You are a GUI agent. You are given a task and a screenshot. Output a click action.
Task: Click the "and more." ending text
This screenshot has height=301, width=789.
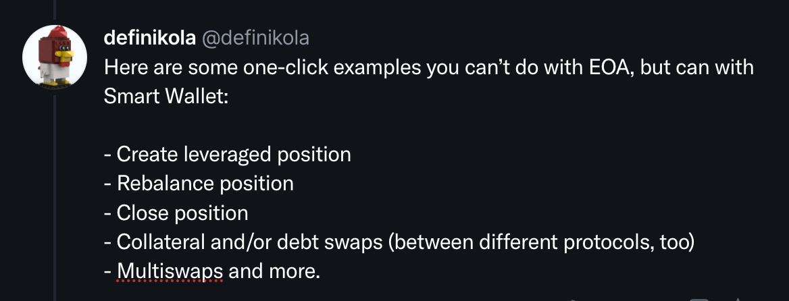coord(274,271)
